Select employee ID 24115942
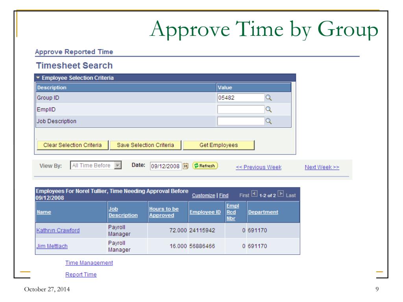This screenshot has width=403, height=302. pyautogui.click(x=202, y=230)
